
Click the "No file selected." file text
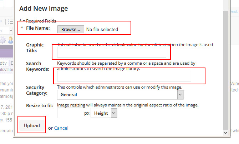pos(103,29)
